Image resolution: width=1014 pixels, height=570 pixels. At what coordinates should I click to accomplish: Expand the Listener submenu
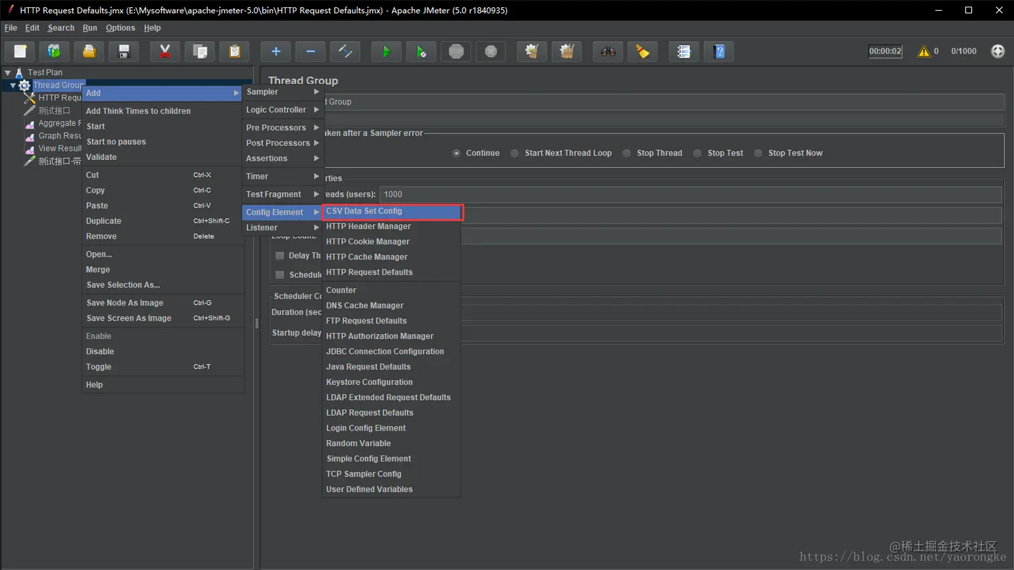(282, 228)
